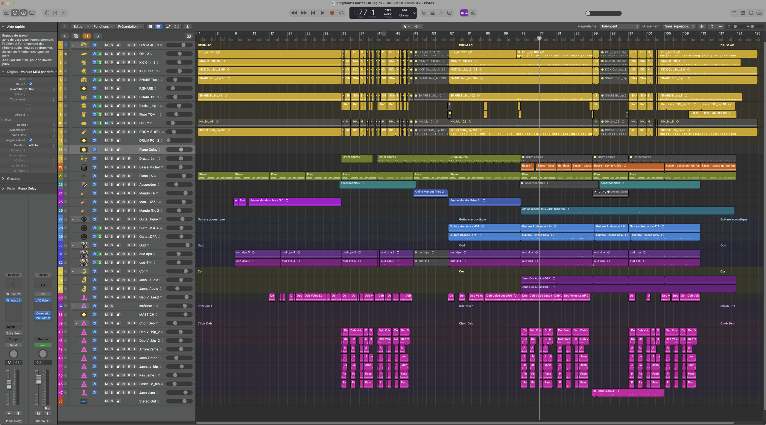Open the Magnétisme Intelligent dropdown
The image size is (766, 425).
click(619, 26)
